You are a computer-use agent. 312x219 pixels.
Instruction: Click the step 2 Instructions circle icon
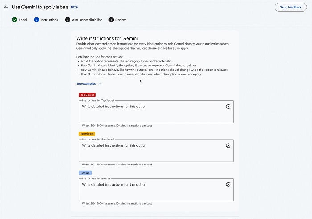click(37, 20)
